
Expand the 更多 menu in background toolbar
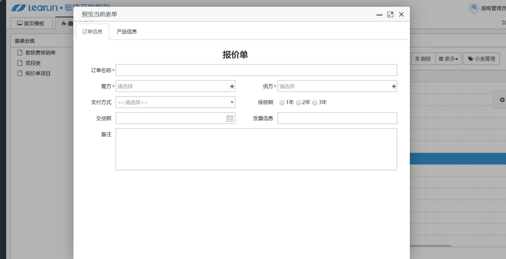(x=449, y=59)
